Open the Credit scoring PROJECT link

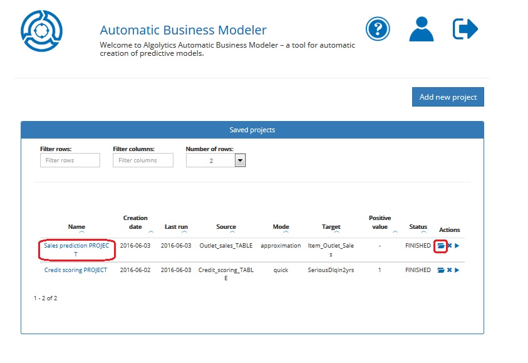click(76, 270)
